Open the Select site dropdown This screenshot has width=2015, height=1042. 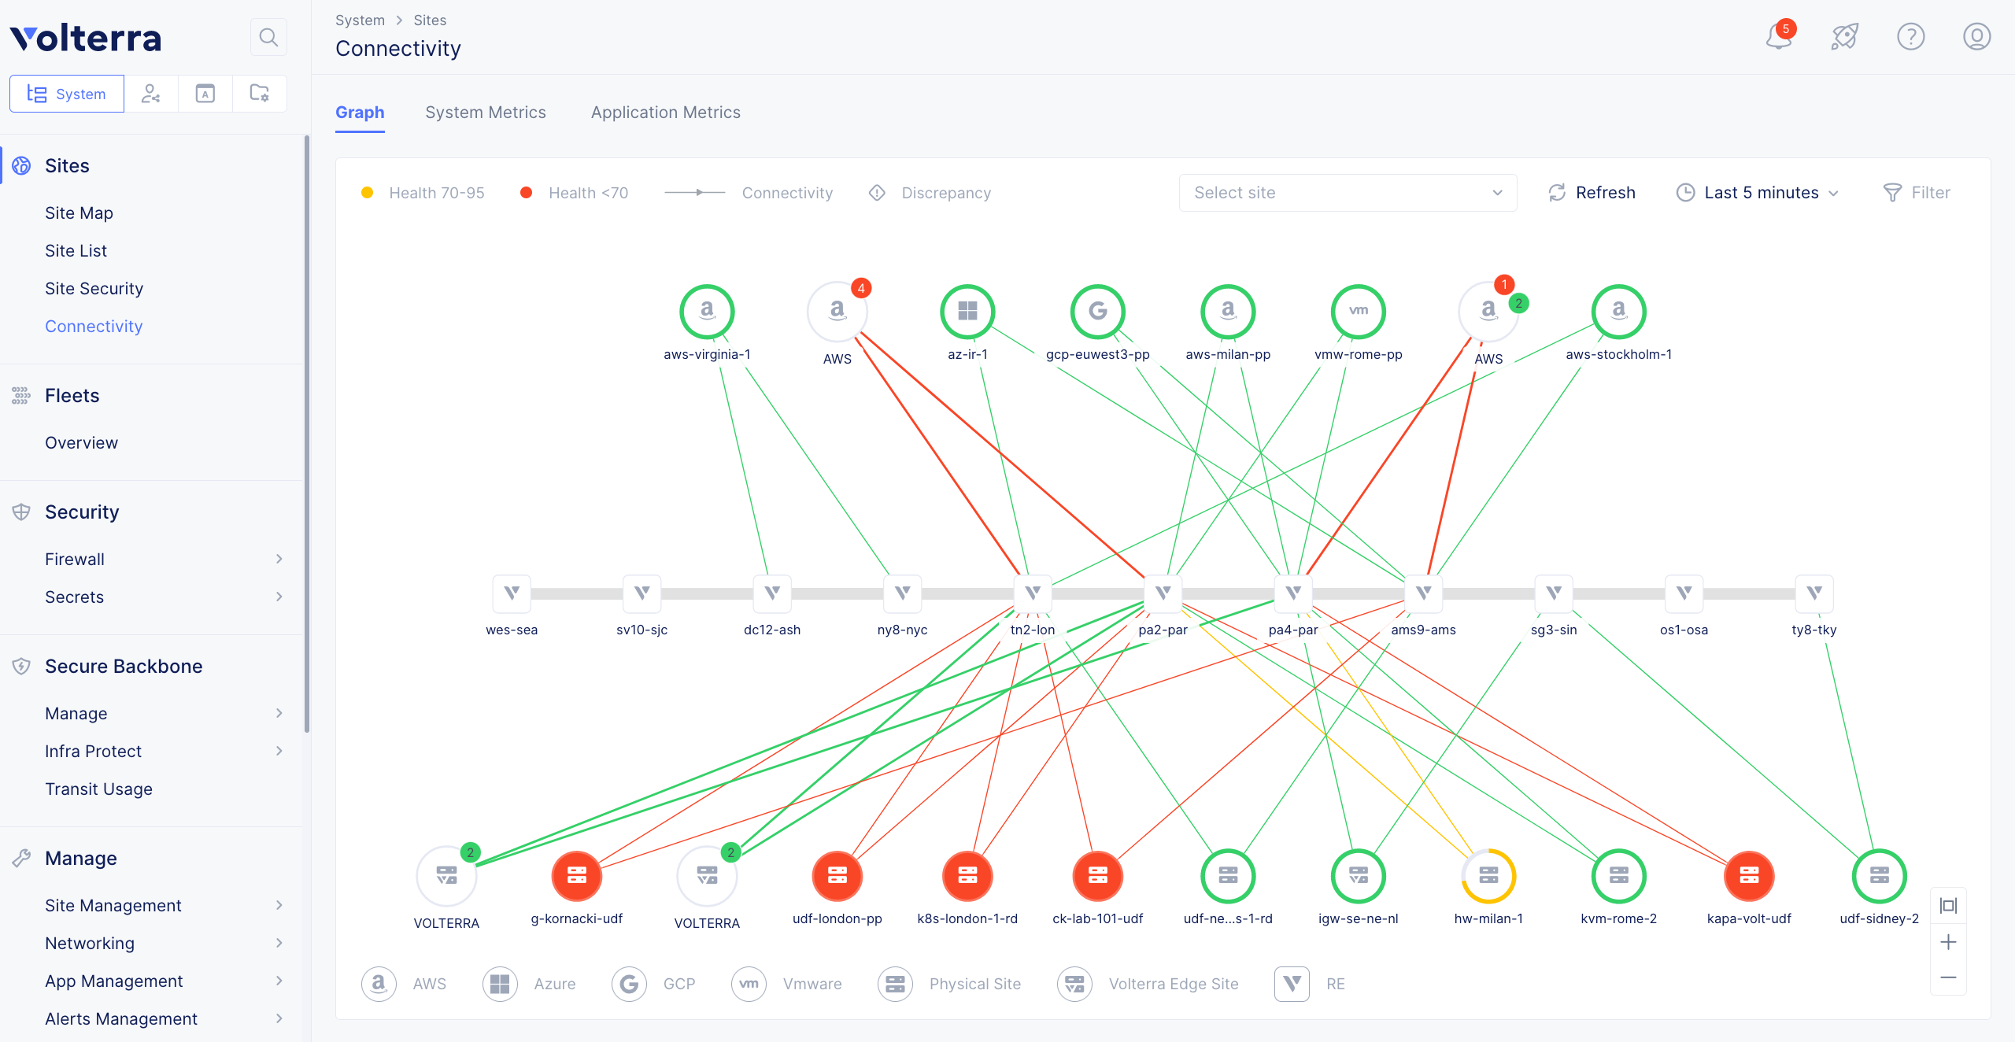click(x=1348, y=193)
